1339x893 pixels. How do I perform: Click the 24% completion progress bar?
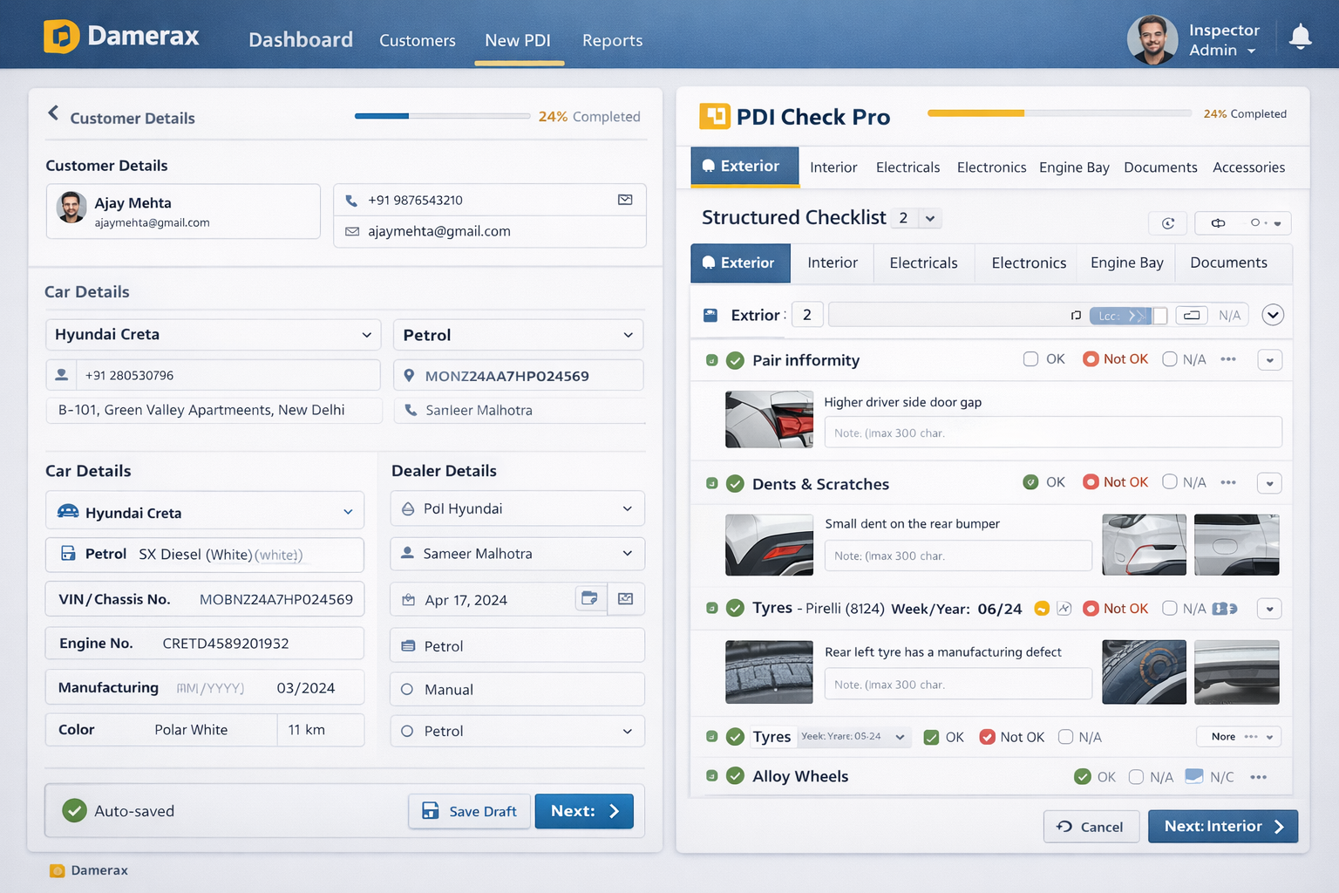(x=442, y=115)
